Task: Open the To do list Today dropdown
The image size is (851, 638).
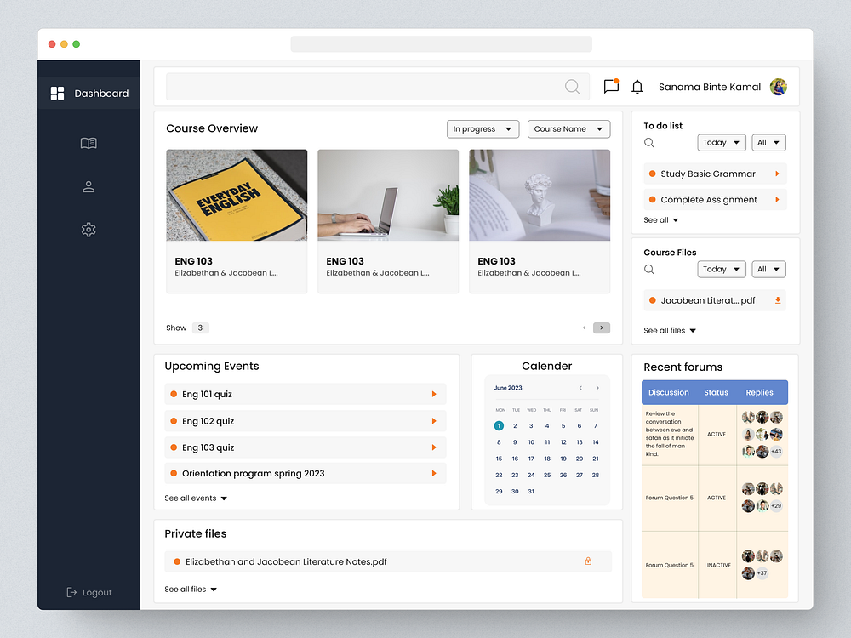Action: pos(722,143)
